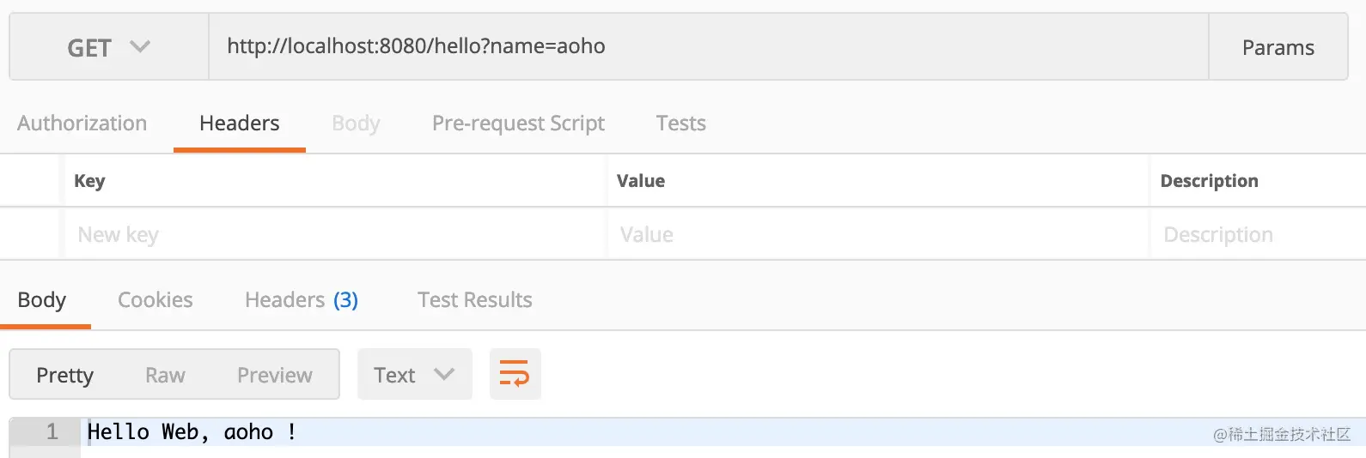The height and width of the screenshot is (458, 1366).
Task: Click the header Description input field
Action: pos(1259,234)
